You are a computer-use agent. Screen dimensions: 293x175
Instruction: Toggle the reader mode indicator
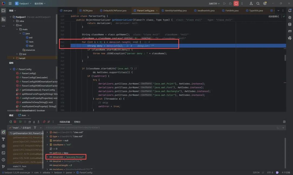coord(273,17)
